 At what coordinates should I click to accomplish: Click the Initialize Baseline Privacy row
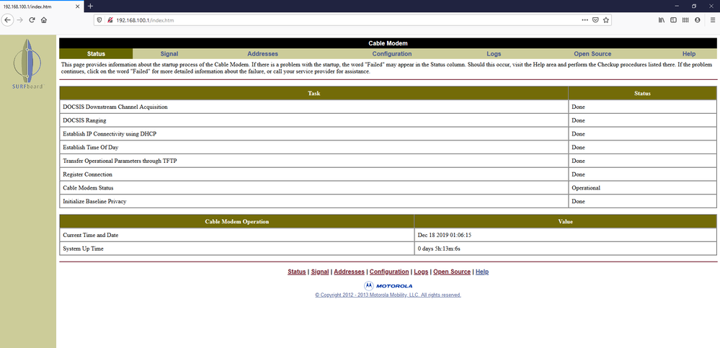pyautogui.click(x=388, y=202)
